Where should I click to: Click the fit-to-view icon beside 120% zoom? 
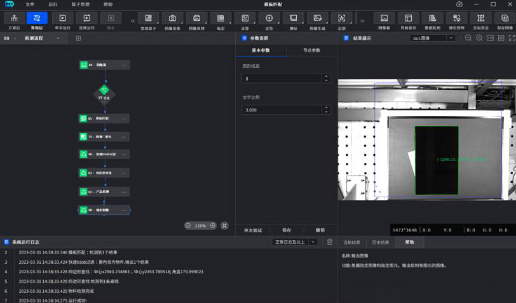pyautogui.click(x=224, y=225)
